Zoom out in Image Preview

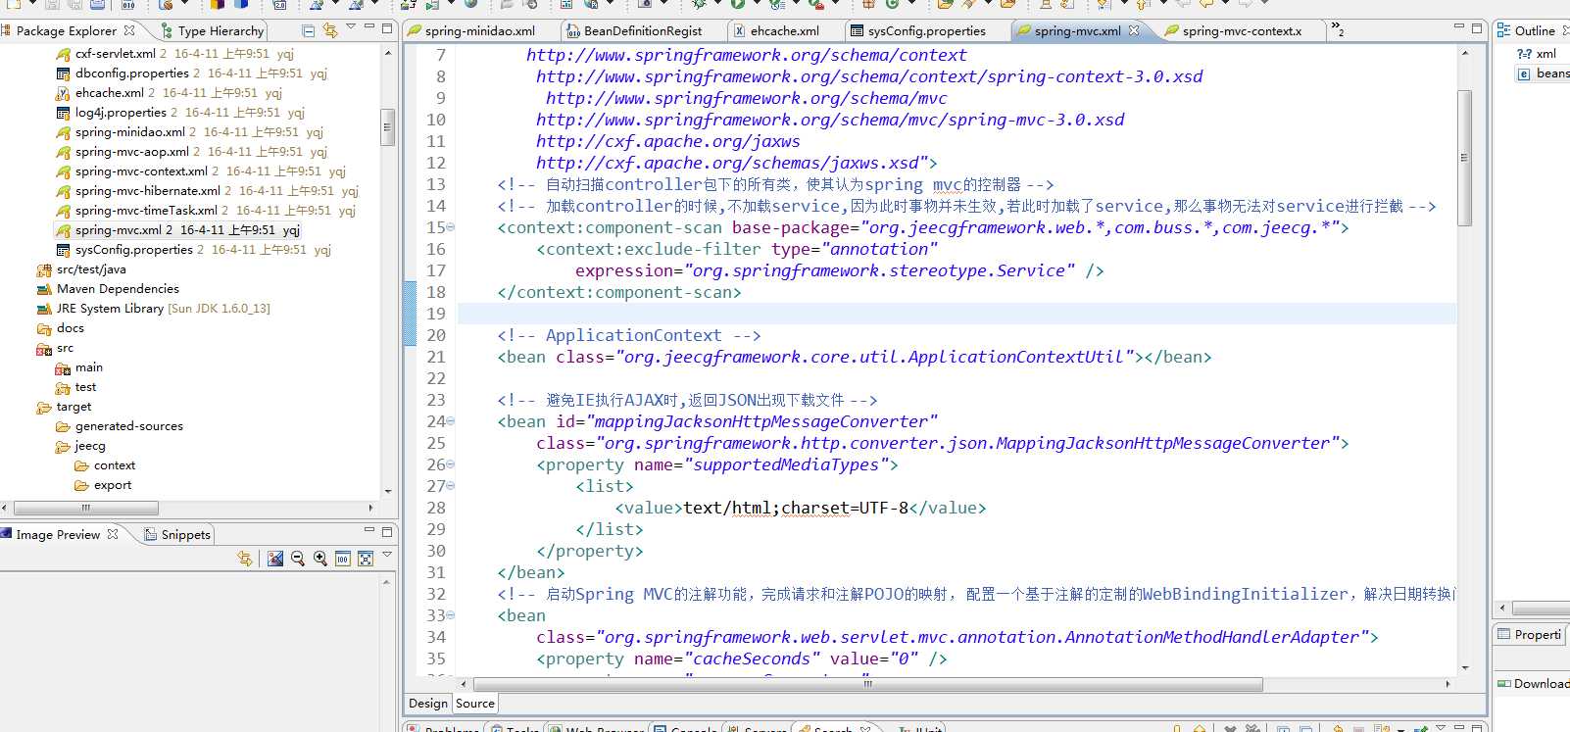pos(298,558)
